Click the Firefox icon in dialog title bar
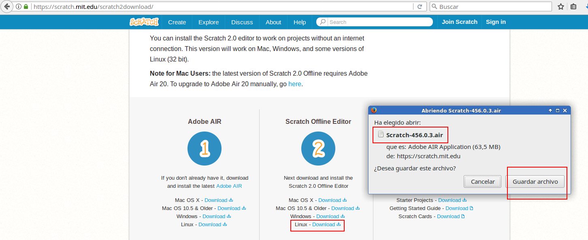 [374, 110]
